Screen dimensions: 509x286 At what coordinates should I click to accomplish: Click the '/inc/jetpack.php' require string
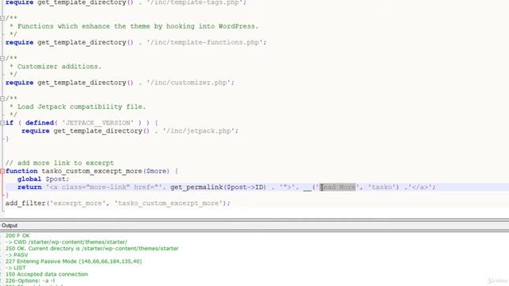199,131
